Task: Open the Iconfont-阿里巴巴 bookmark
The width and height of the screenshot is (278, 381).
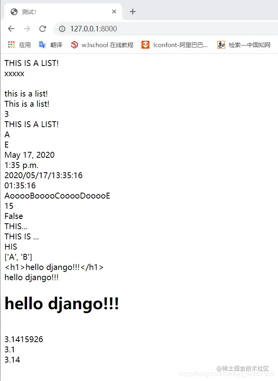Action: [174, 45]
